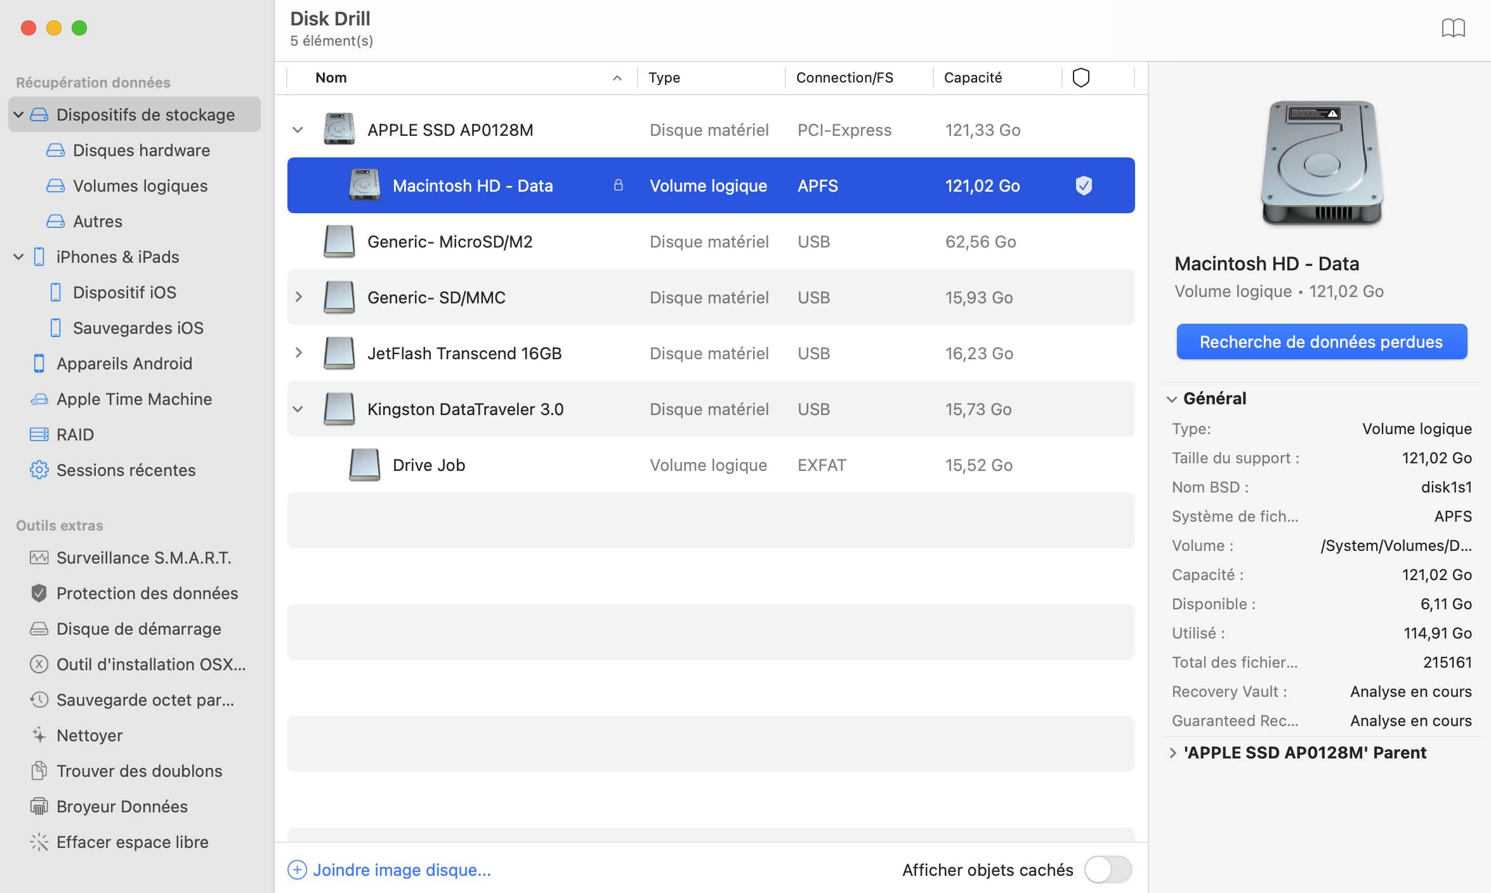The height and width of the screenshot is (893, 1491).
Task: Click the 6,11 Go available value
Action: click(x=1446, y=604)
